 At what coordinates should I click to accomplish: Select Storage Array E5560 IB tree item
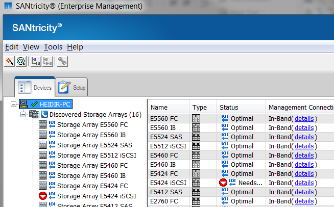pyautogui.click(x=91, y=135)
